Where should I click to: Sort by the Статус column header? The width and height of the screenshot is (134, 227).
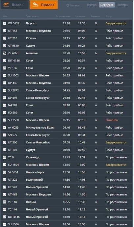[x=109, y=16]
